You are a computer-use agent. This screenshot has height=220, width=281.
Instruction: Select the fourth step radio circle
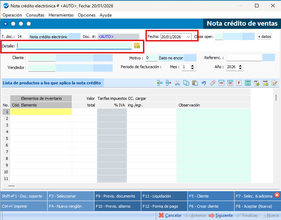29,24
